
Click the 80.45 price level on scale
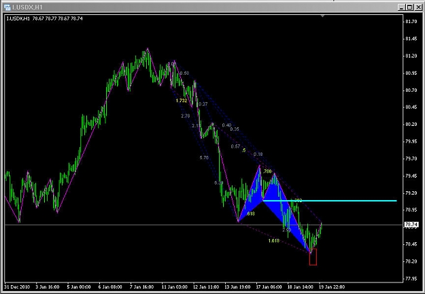(x=411, y=107)
